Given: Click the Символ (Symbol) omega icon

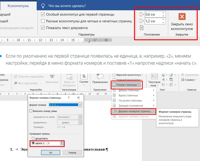Looking at the screenshot, I should 182,80.
